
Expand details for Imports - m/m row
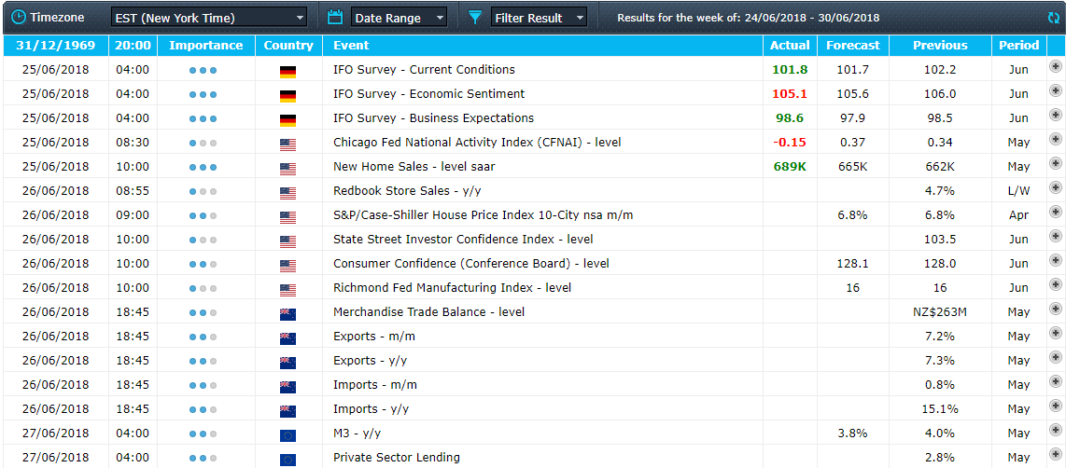(x=1055, y=382)
